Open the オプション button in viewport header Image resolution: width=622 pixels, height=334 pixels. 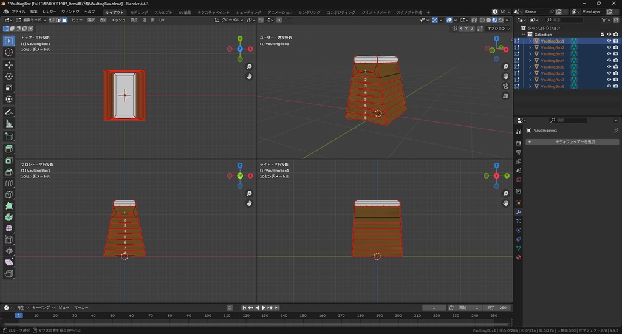[x=498, y=28]
